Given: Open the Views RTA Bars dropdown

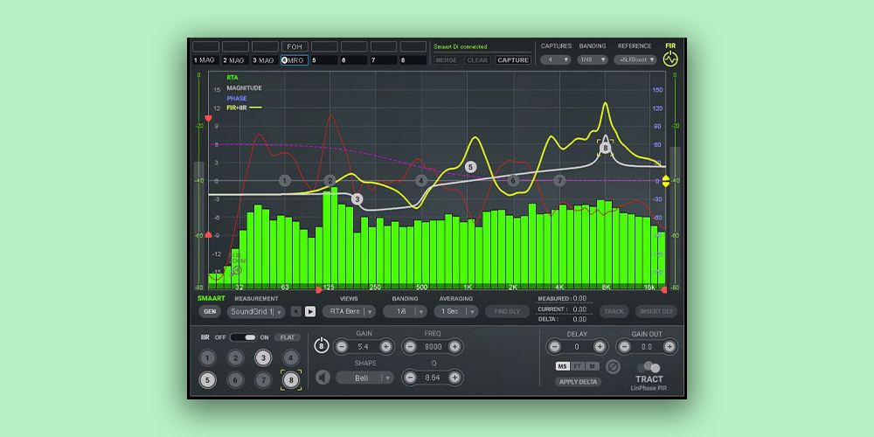Looking at the screenshot, I should (x=349, y=312).
